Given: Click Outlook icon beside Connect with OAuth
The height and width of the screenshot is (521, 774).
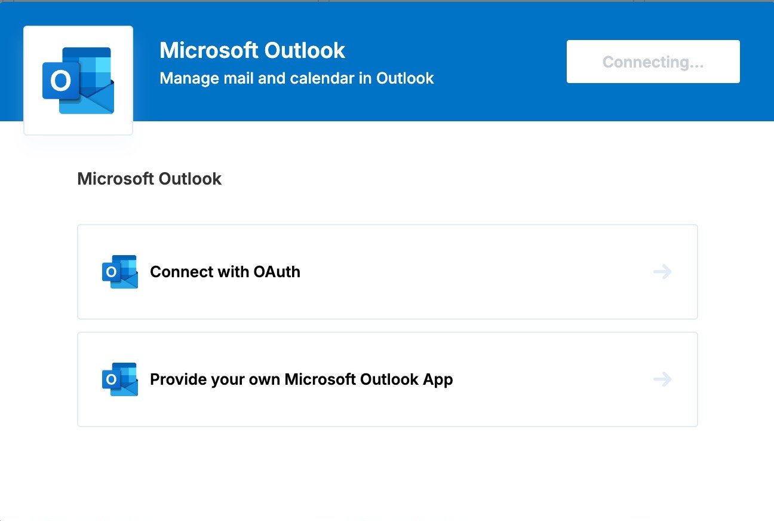Looking at the screenshot, I should [x=120, y=272].
